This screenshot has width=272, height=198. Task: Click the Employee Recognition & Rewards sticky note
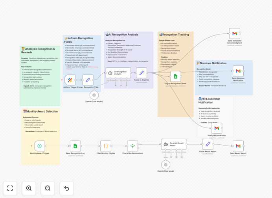click(x=40, y=76)
